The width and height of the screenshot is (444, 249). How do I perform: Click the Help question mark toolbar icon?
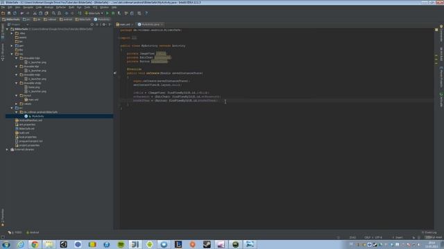tap(146, 13)
